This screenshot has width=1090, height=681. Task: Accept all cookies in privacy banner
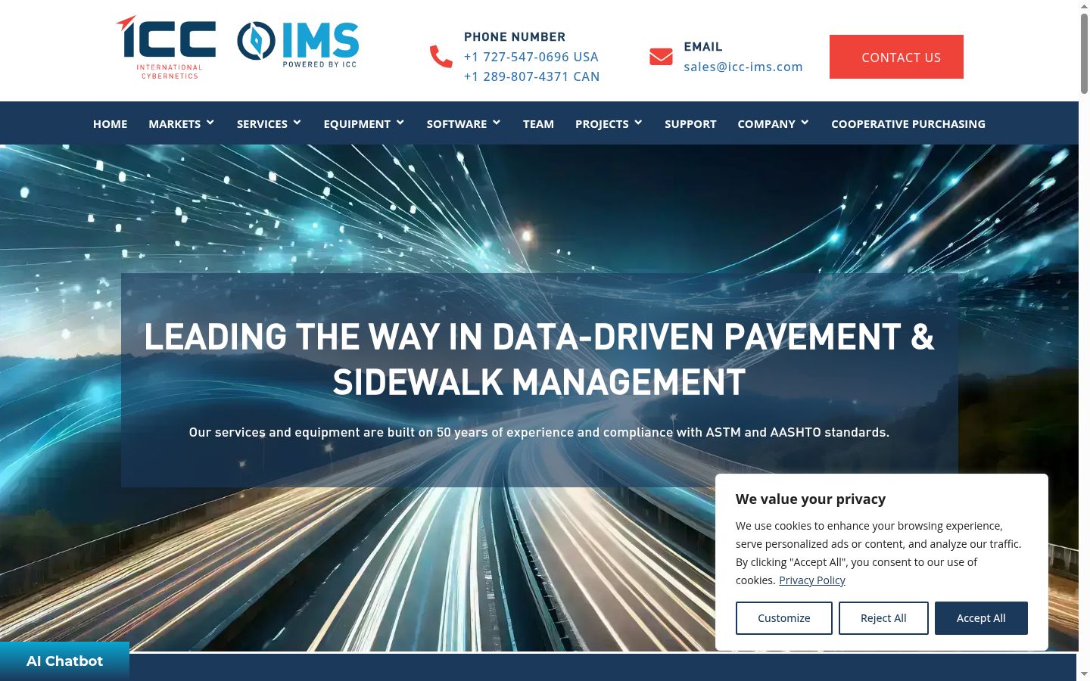[981, 618]
